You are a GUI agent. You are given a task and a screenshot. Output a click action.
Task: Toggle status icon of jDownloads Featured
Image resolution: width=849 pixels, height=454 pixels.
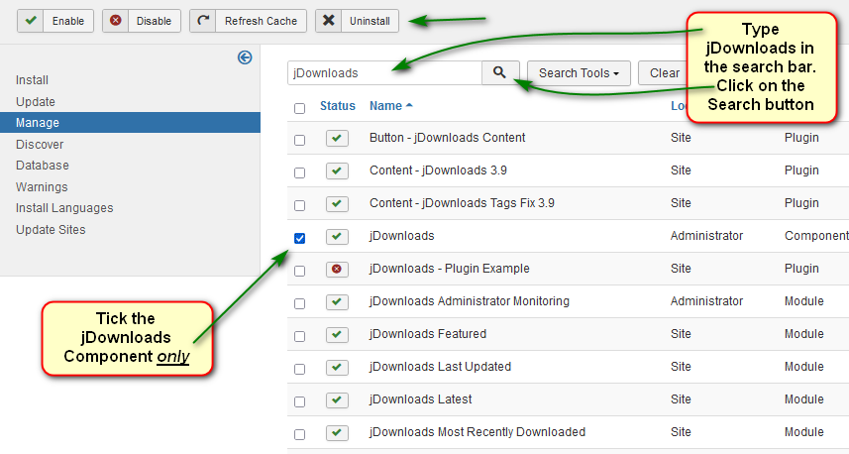click(x=337, y=334)
